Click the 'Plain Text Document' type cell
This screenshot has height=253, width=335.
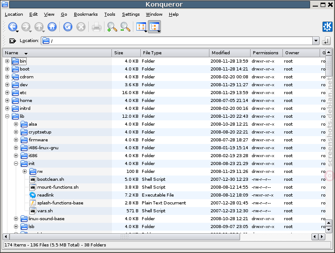click(164, 203)
